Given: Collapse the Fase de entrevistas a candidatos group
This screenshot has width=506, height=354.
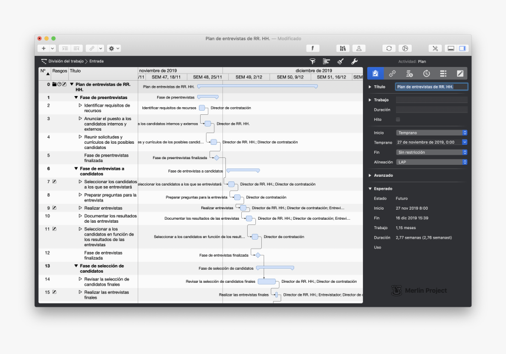Looking at the screenshot, I should tap(76, 168).
